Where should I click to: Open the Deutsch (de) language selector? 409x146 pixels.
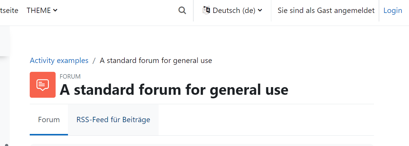232,11
